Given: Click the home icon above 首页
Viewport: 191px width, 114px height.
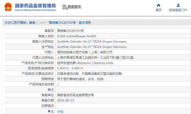Looking at the screenshot, I should (x=159, y=5).
